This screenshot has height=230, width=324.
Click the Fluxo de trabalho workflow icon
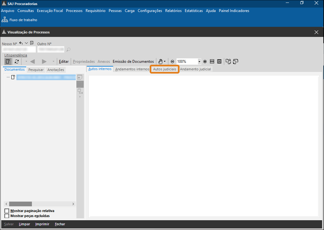[5, 20]
